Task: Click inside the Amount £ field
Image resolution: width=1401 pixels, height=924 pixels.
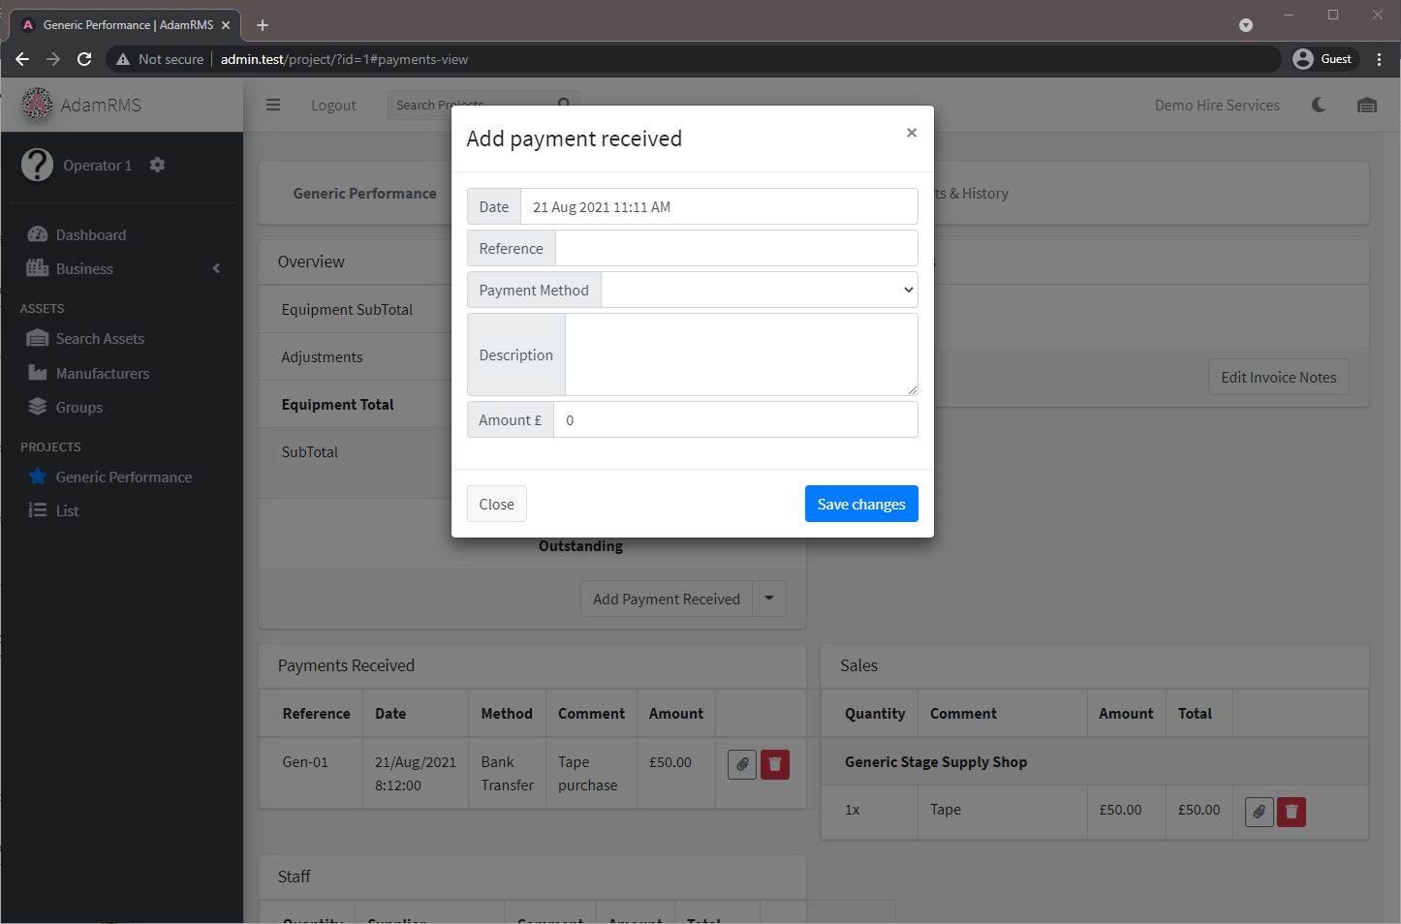Action: click(x=735, y=419)
